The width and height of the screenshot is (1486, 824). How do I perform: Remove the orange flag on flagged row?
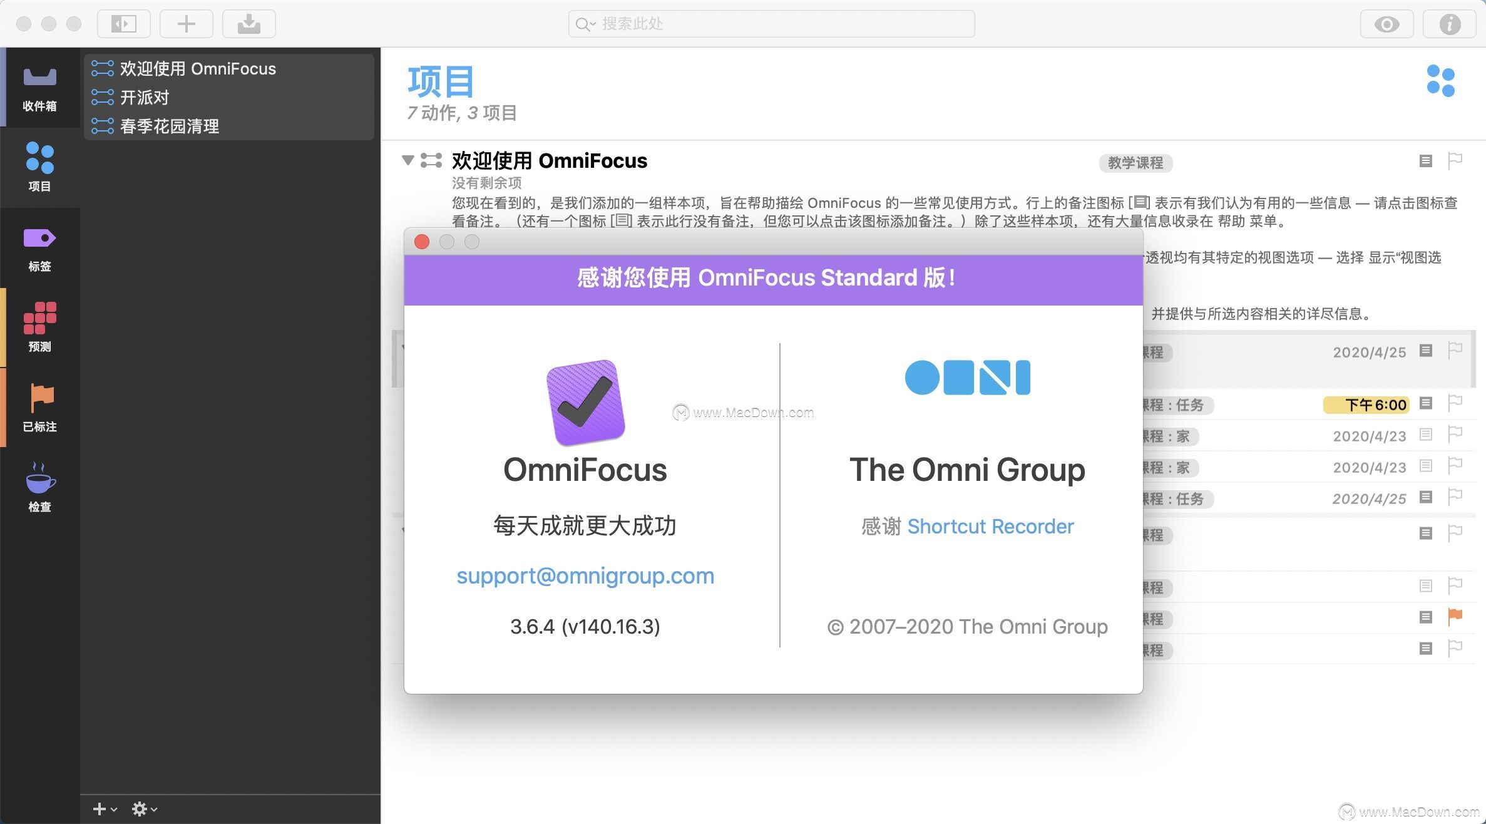point(1455,617)
